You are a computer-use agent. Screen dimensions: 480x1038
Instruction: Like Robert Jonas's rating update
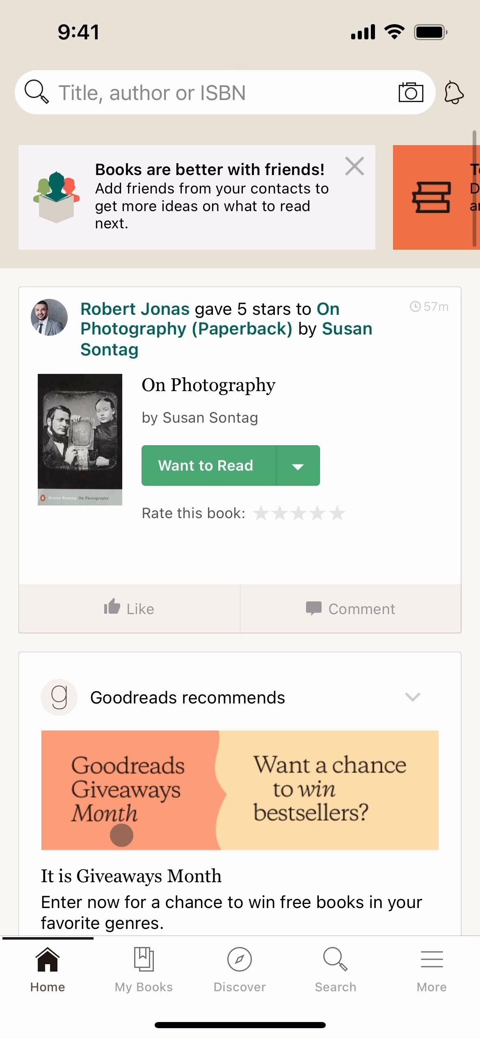129,609
